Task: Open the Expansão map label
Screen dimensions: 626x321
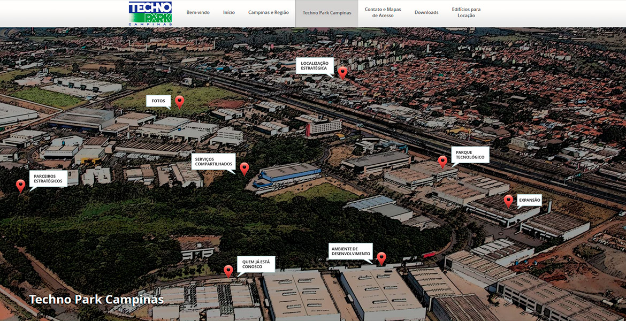Action: (529, 201)
